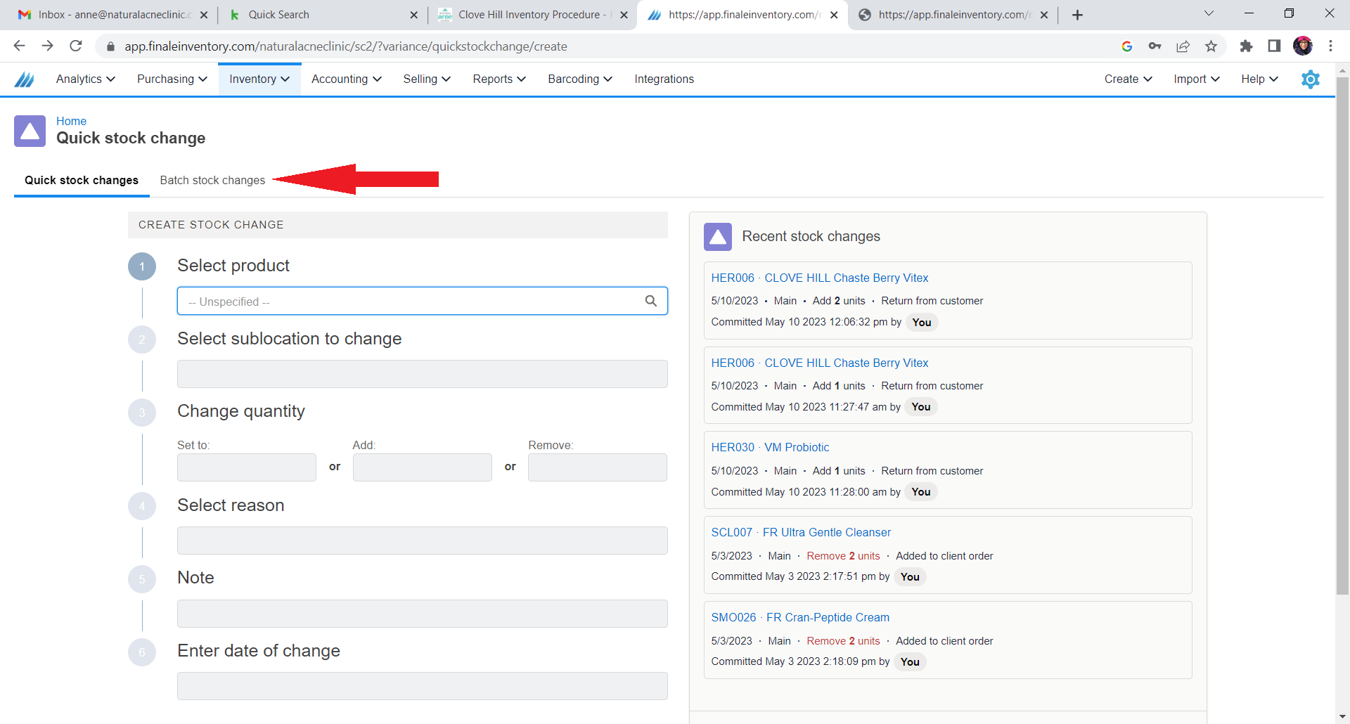Viewport: 1350px width, 724px height.
Task: Click the password key icon in address bar
Action: tap(1155, 46)
